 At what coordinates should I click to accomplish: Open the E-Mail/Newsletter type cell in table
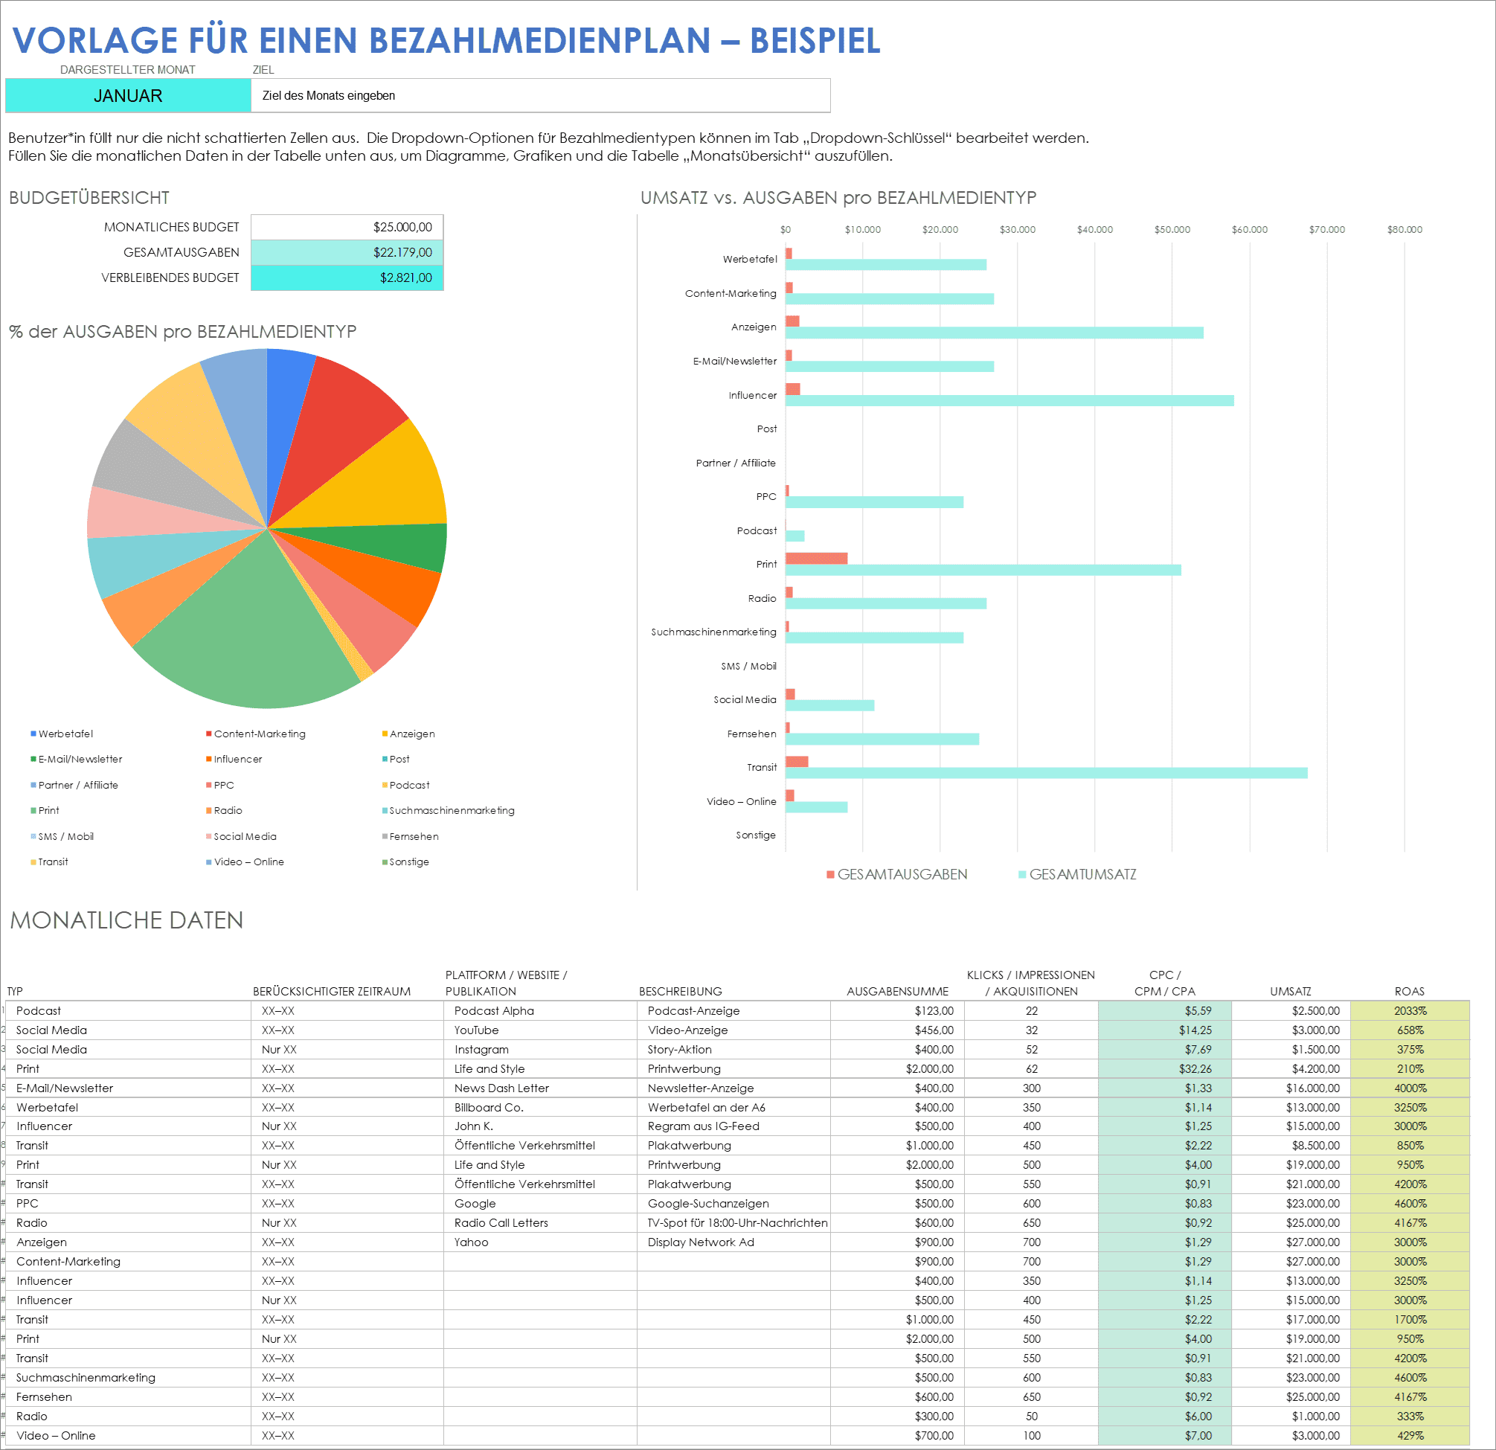128,1088
